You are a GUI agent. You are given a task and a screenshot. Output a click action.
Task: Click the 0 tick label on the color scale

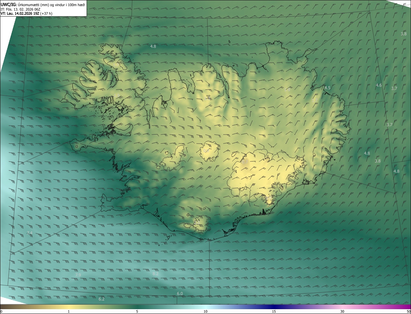1,311
